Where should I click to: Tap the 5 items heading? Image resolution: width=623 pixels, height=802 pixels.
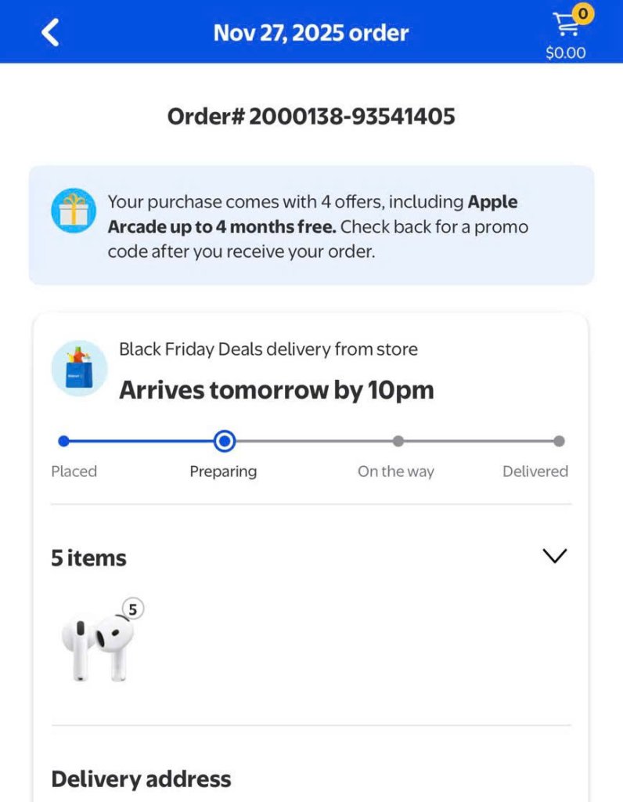pos(88,558)
